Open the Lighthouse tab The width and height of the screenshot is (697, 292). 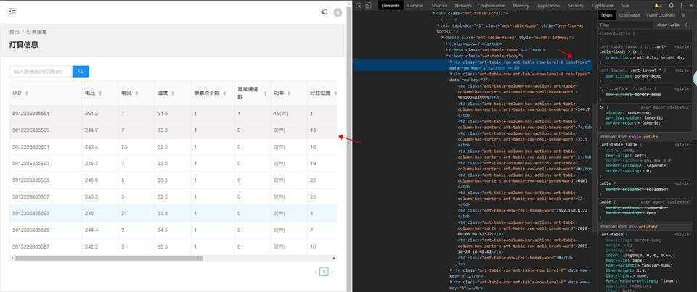pyautogui.click(x=603, y=5)
